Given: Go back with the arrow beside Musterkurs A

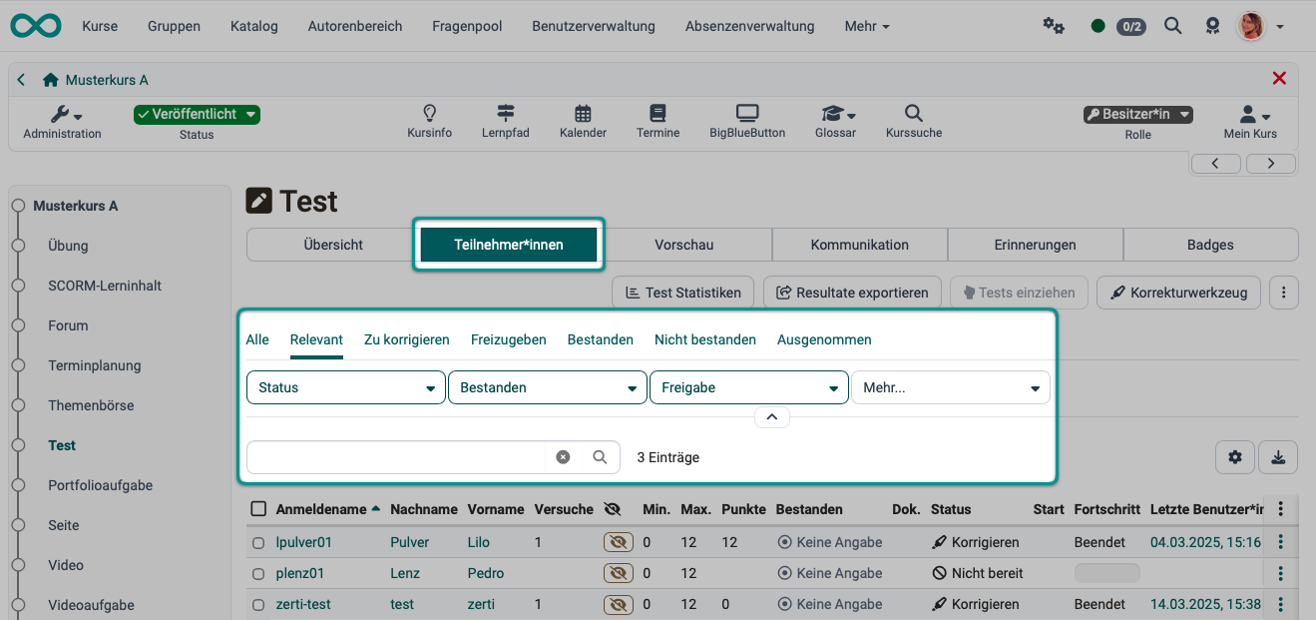Looking at the screenshot, I should click(21, 79).
